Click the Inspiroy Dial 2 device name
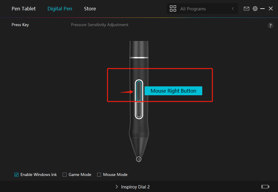 point(135,187)
